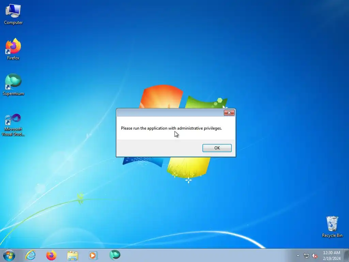Open Windows Media Player from taskbar

[x=93, y=255]
